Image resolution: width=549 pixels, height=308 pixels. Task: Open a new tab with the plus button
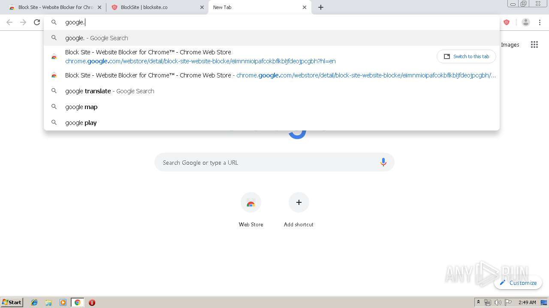321,7
